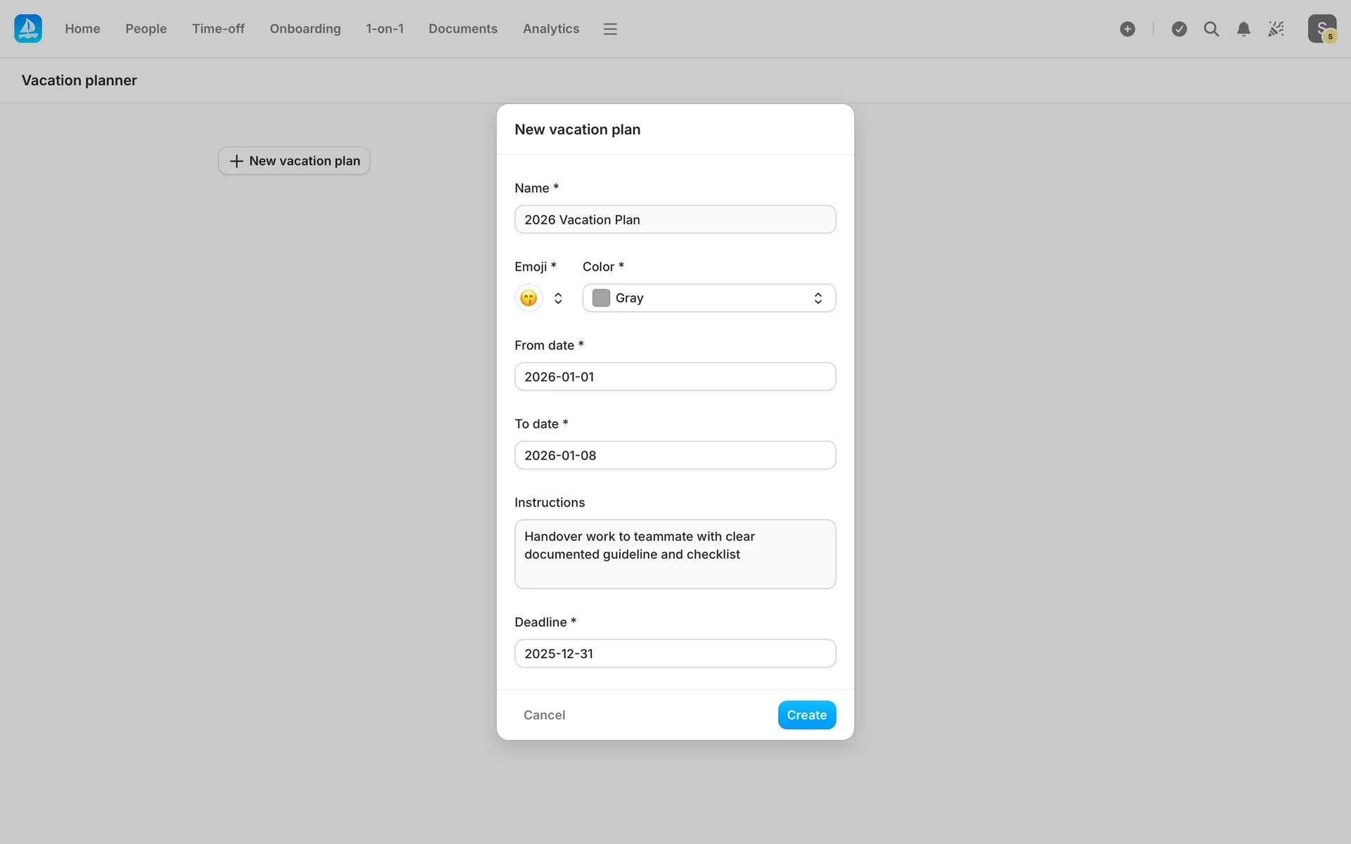The height and width of the screenshot is (844, 1351).
Task: Open the hamburger overflow menu
Action: point(610,29)
